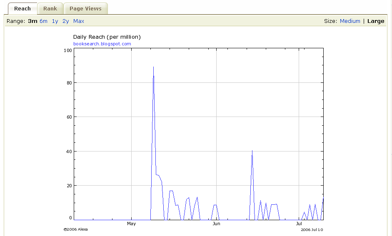The image size is (392, 236).
Task: Click the Daily Reach chart title
Action: pos(107,37)
